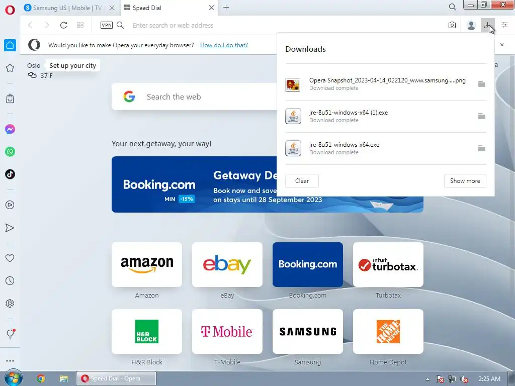The image size is (515, 386).
Task: Click Show more downloads
Action: [465, 181]
